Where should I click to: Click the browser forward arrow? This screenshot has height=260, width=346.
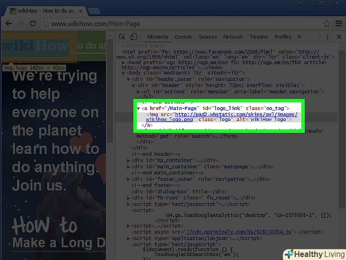coord(20,23)
